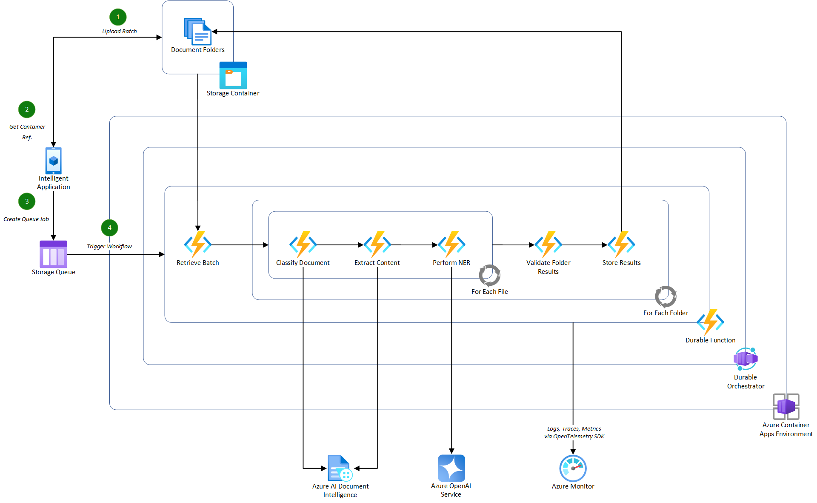This screenshot has height=503, width=817.
Task: Select the Azure OpenAI Service icon
Action: (451, 468)
